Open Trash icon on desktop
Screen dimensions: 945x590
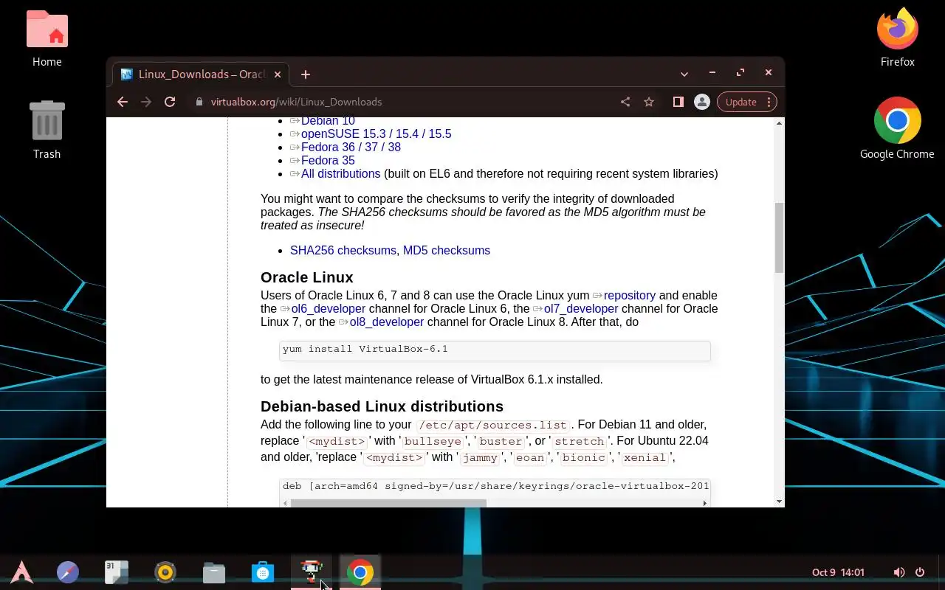(47, 130)
